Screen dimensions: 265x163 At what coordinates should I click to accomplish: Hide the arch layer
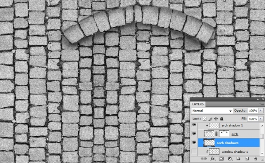point(194,134)
